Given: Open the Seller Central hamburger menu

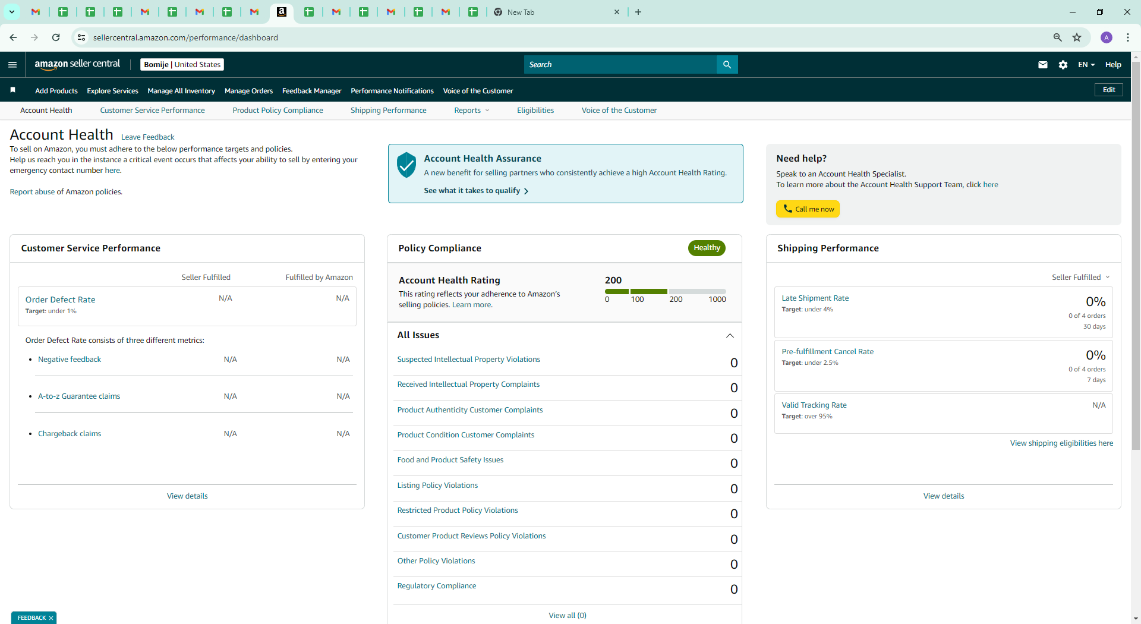Looking at the screenshot, I should click(x=12, y=65).
